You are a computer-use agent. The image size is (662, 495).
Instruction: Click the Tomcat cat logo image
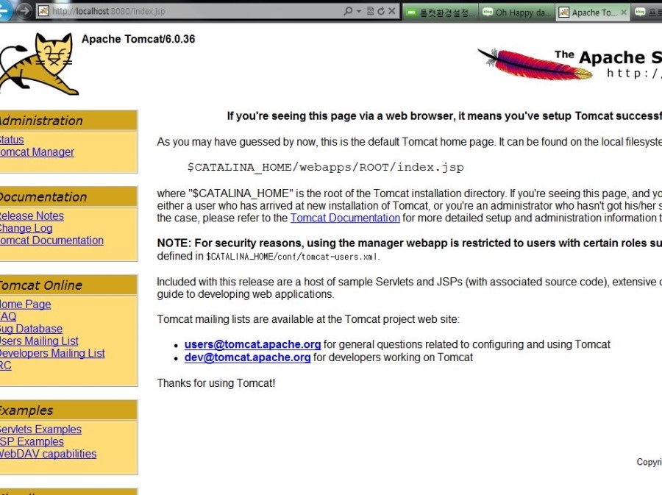(x=39, y=64)
